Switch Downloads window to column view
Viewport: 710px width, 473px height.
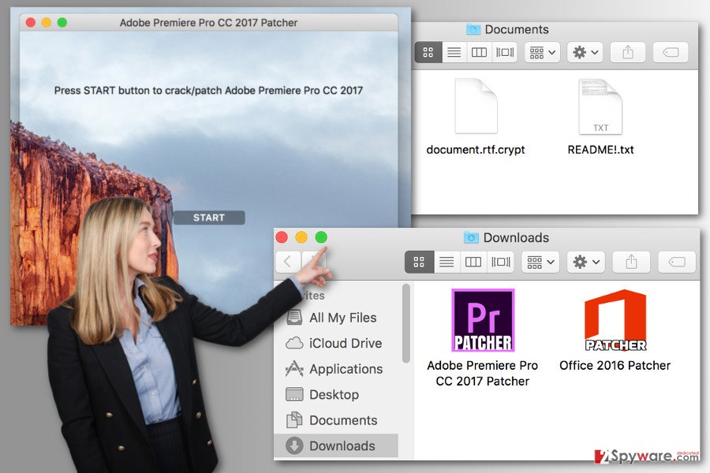click(473, 262)
